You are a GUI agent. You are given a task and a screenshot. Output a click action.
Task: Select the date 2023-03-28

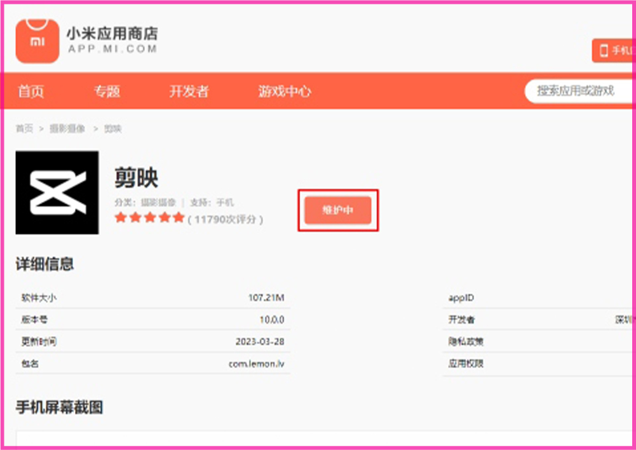[260, 342]
